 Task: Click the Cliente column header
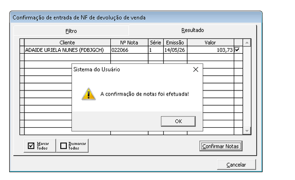(67, 42)
